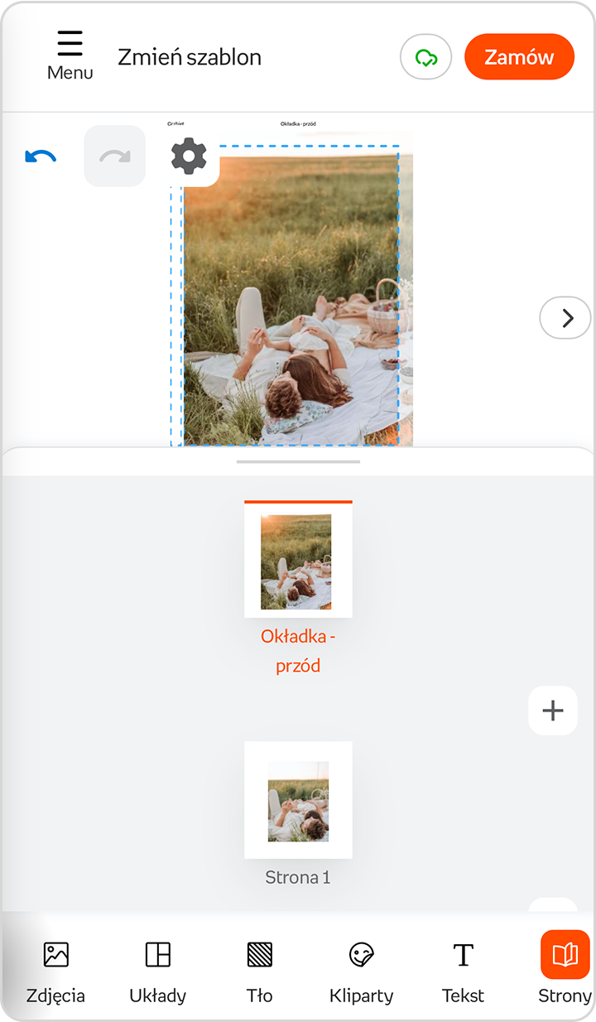Viewport: 596px width, 1022px height.
Task: Click Zmień szablon to change template
Action: pos(190,57)
